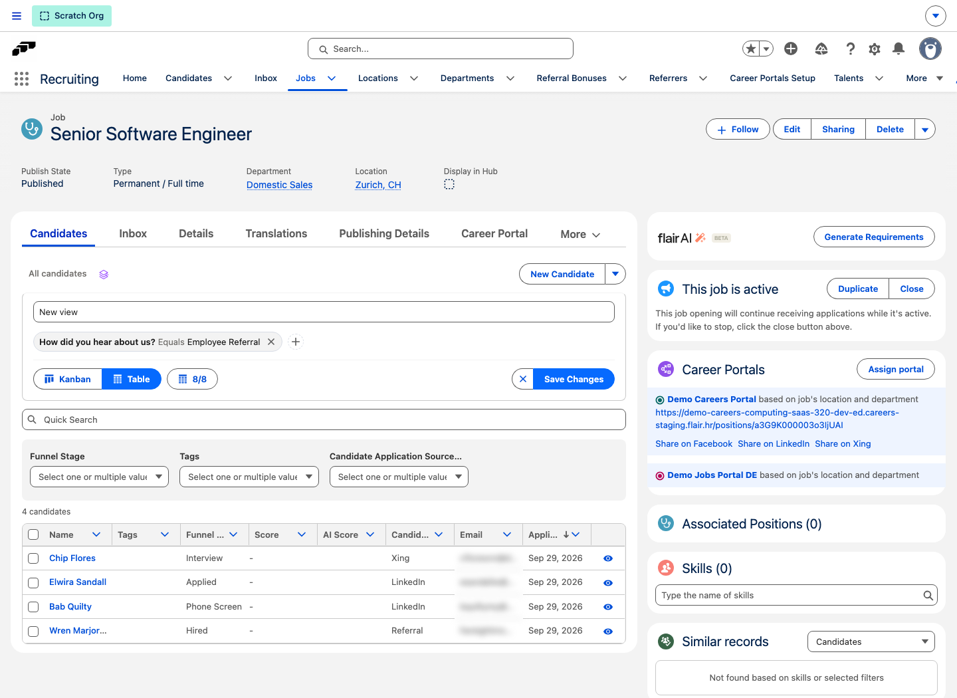Expand the Jobs nav chevron
This screenshot has width=957, height=698.
332,78
